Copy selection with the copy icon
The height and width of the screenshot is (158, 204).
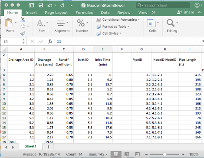pos(23,26)
